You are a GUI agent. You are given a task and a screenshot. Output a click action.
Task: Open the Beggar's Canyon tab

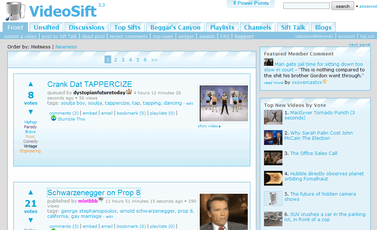[x=175, y=27]
